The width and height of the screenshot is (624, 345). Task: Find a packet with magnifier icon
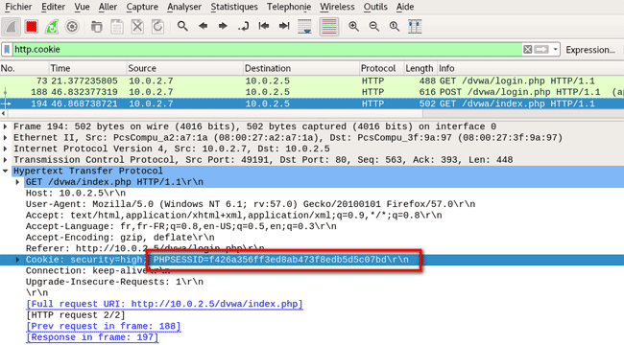182,26
